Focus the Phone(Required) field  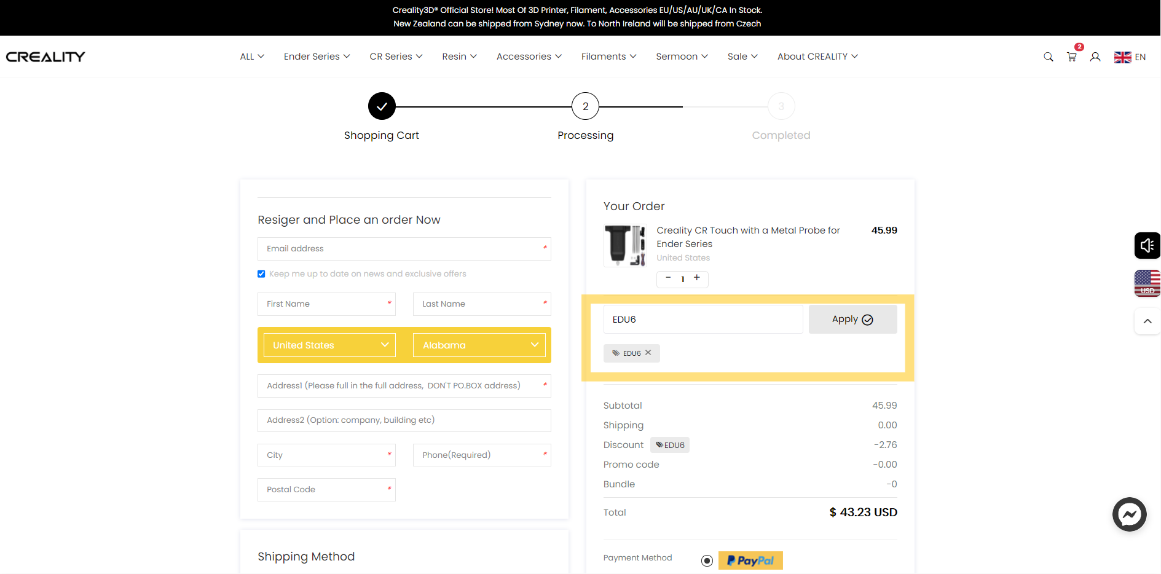click(x=482, y=455)
